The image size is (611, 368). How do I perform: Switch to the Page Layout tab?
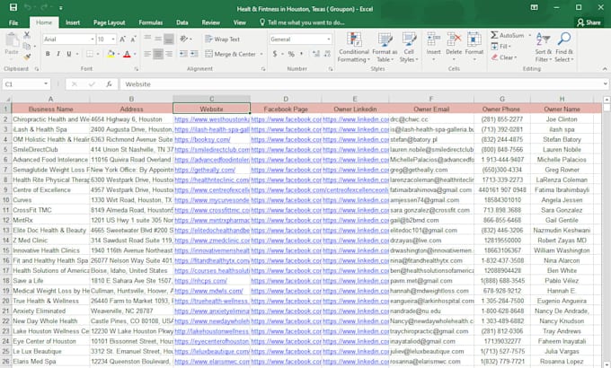[x=109, y=22]
